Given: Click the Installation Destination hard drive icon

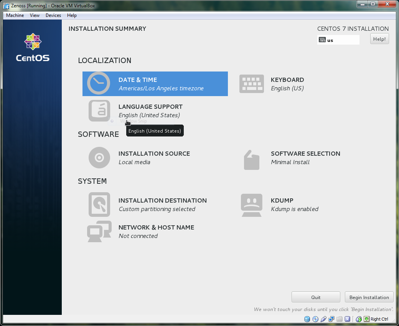Looking at the screenshot, I should pos(99,205).
